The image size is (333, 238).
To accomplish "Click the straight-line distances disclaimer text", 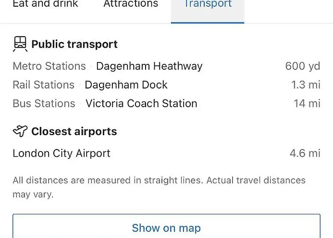I will coord(159,187).
